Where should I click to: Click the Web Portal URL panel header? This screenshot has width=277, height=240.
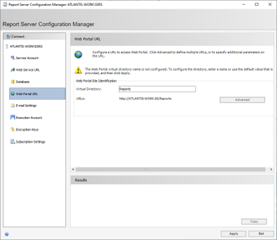point(172,39)
